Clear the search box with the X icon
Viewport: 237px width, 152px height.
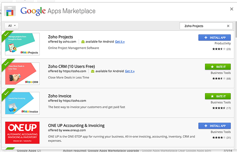pos(228,26)
